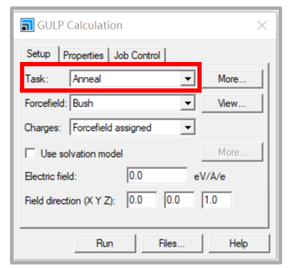Click the GULP Calculation window icon
The width and height of the screenshot is (295, 268).
(27, 25)
